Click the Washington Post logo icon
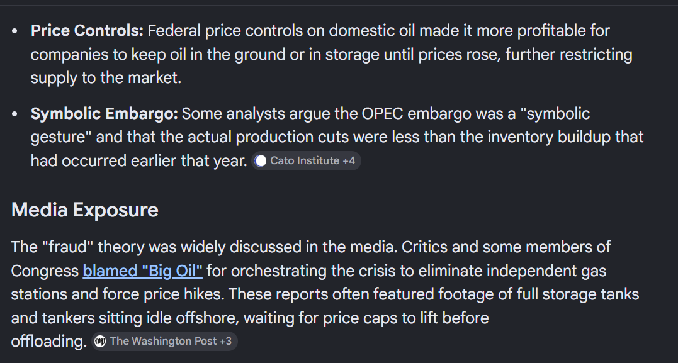Screen dimensions: 678x363 [x=100, y=342]
